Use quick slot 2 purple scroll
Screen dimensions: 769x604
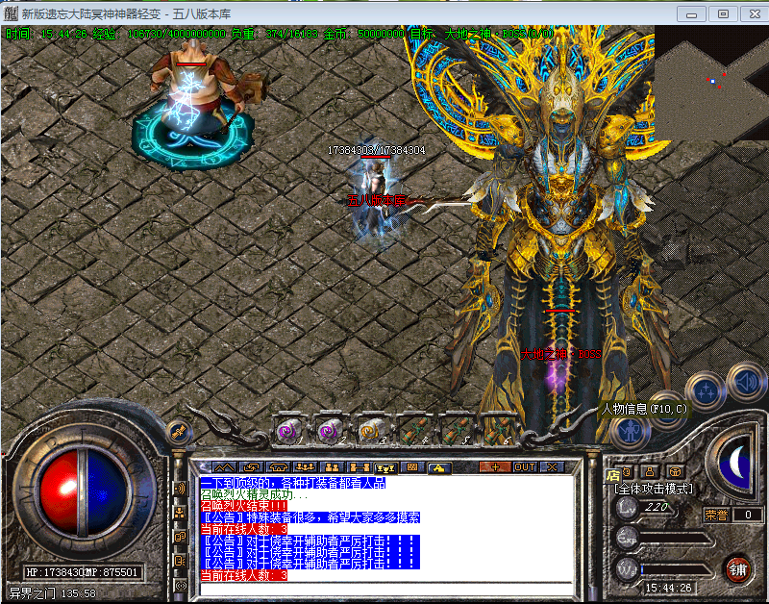(332, 431)
